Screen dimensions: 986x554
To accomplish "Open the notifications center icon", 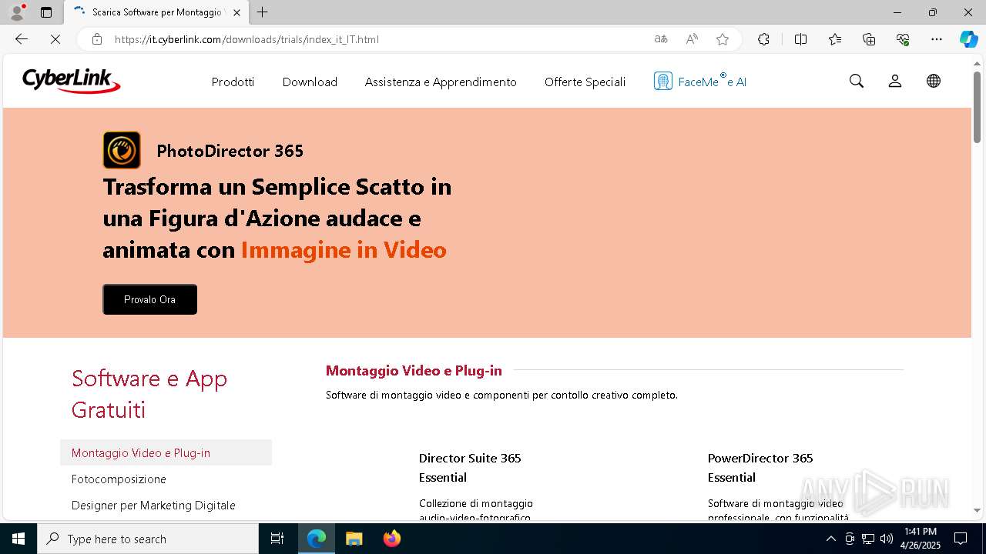I will pyautogui.click(x=961, y=539).
